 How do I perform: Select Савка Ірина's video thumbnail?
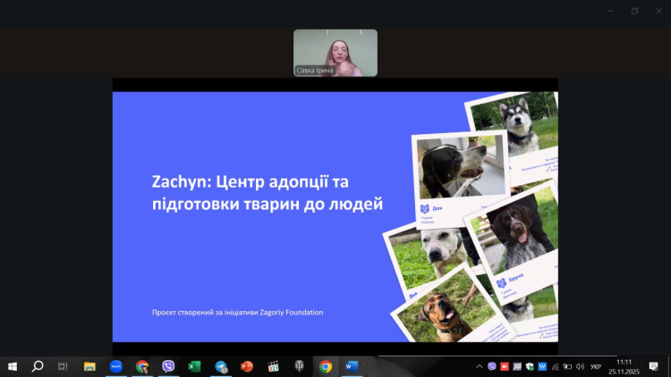coord(335,53)
